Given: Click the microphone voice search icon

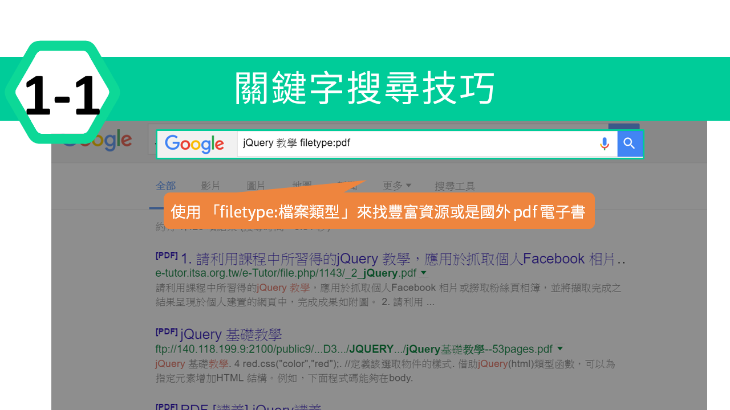Looking at the screenshot, I should point(605,143).
